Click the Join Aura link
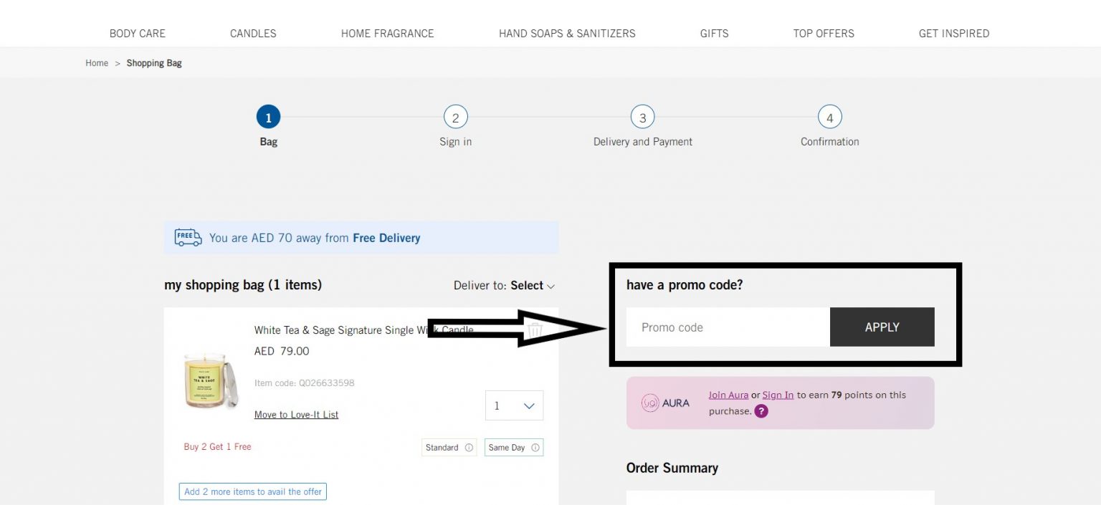1101x505 pixels. point(728,395)
